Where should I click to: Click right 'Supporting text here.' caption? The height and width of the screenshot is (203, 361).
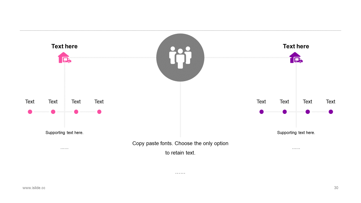296,133
